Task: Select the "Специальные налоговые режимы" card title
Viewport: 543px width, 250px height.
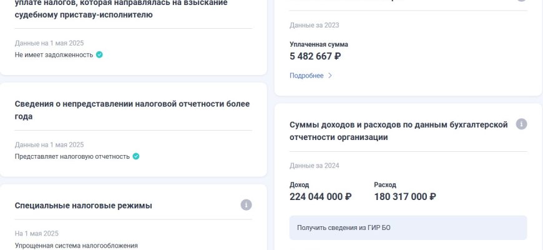Action: pos(84,206)
